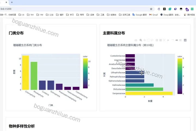Click the yellow Chlorophyta bar

click(26, 73)
